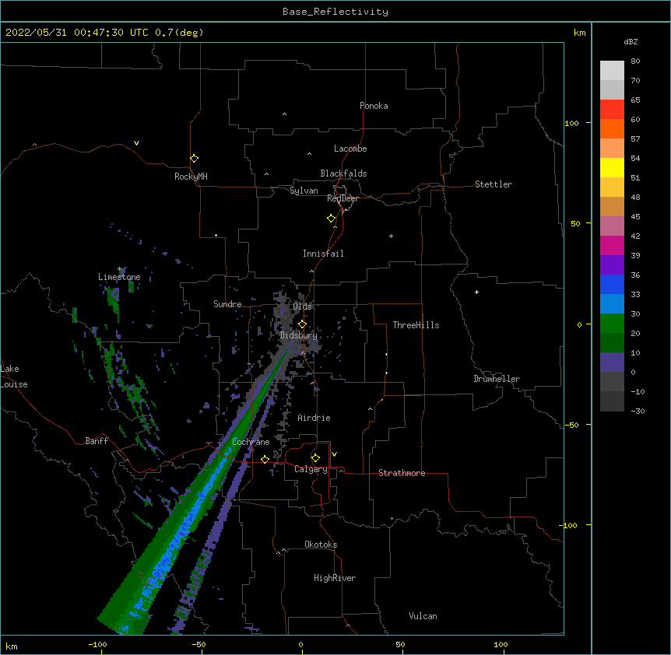The width and height of the screenshot is (671, 655).
Task: Select the purple 36-39 dBZ legend swatch
Action: pos(612,264)
